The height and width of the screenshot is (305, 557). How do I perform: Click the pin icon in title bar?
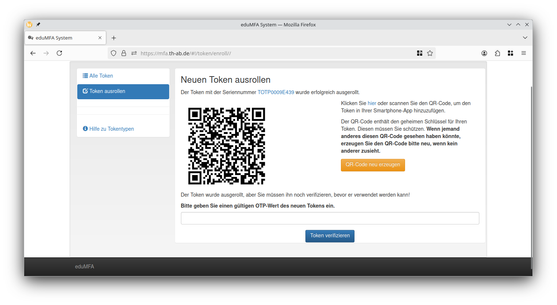click(x=38, y=25)
